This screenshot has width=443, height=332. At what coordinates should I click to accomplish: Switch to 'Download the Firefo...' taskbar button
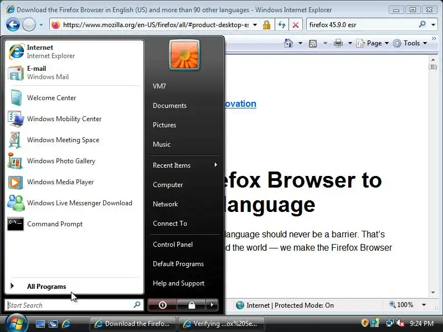pos(132,324)
